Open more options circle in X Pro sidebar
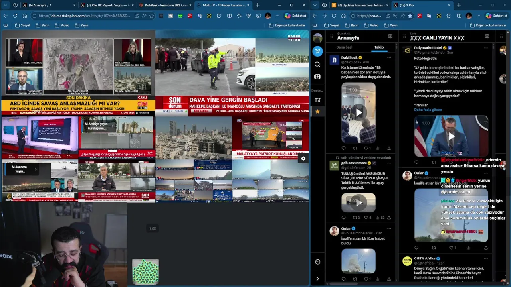The height and width of the screenshot is (287, 511). tap(317, 262)
